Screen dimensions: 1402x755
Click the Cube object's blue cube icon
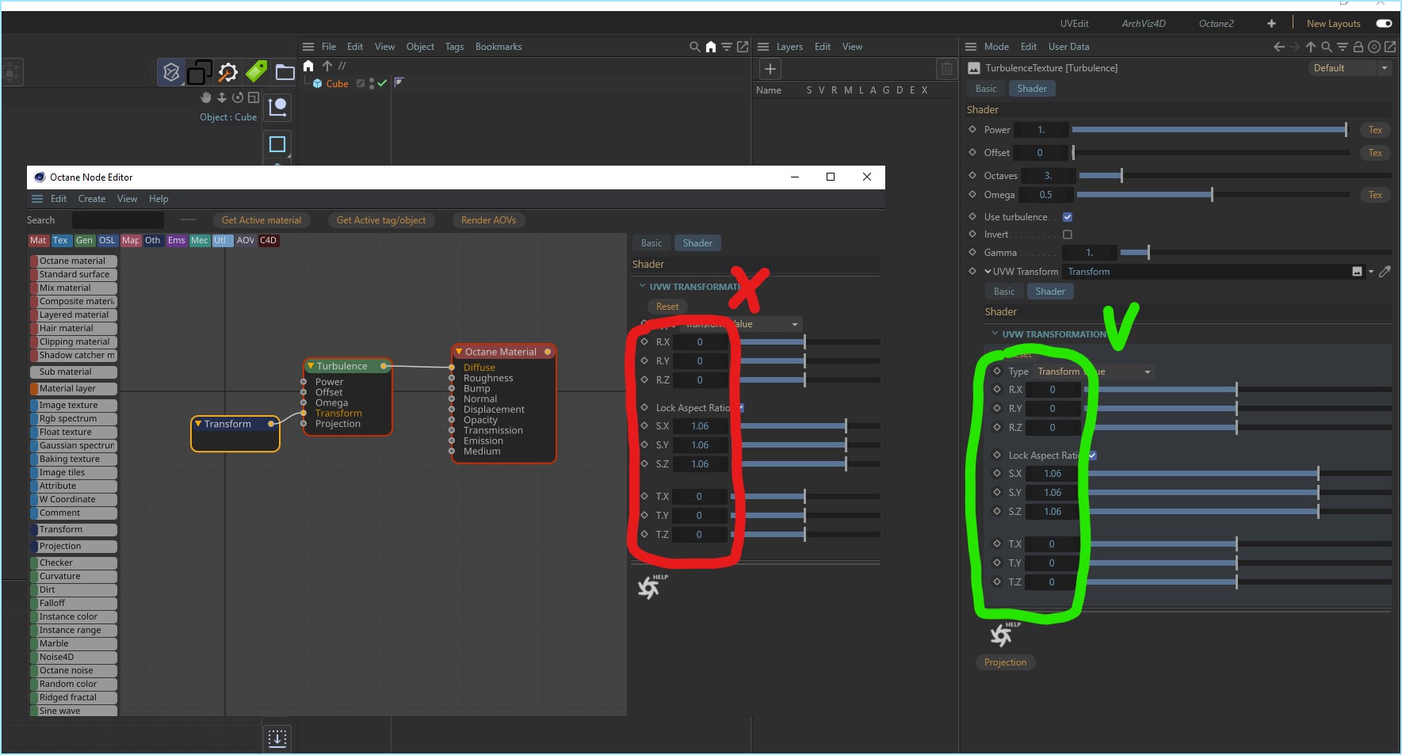pos(317,83)
